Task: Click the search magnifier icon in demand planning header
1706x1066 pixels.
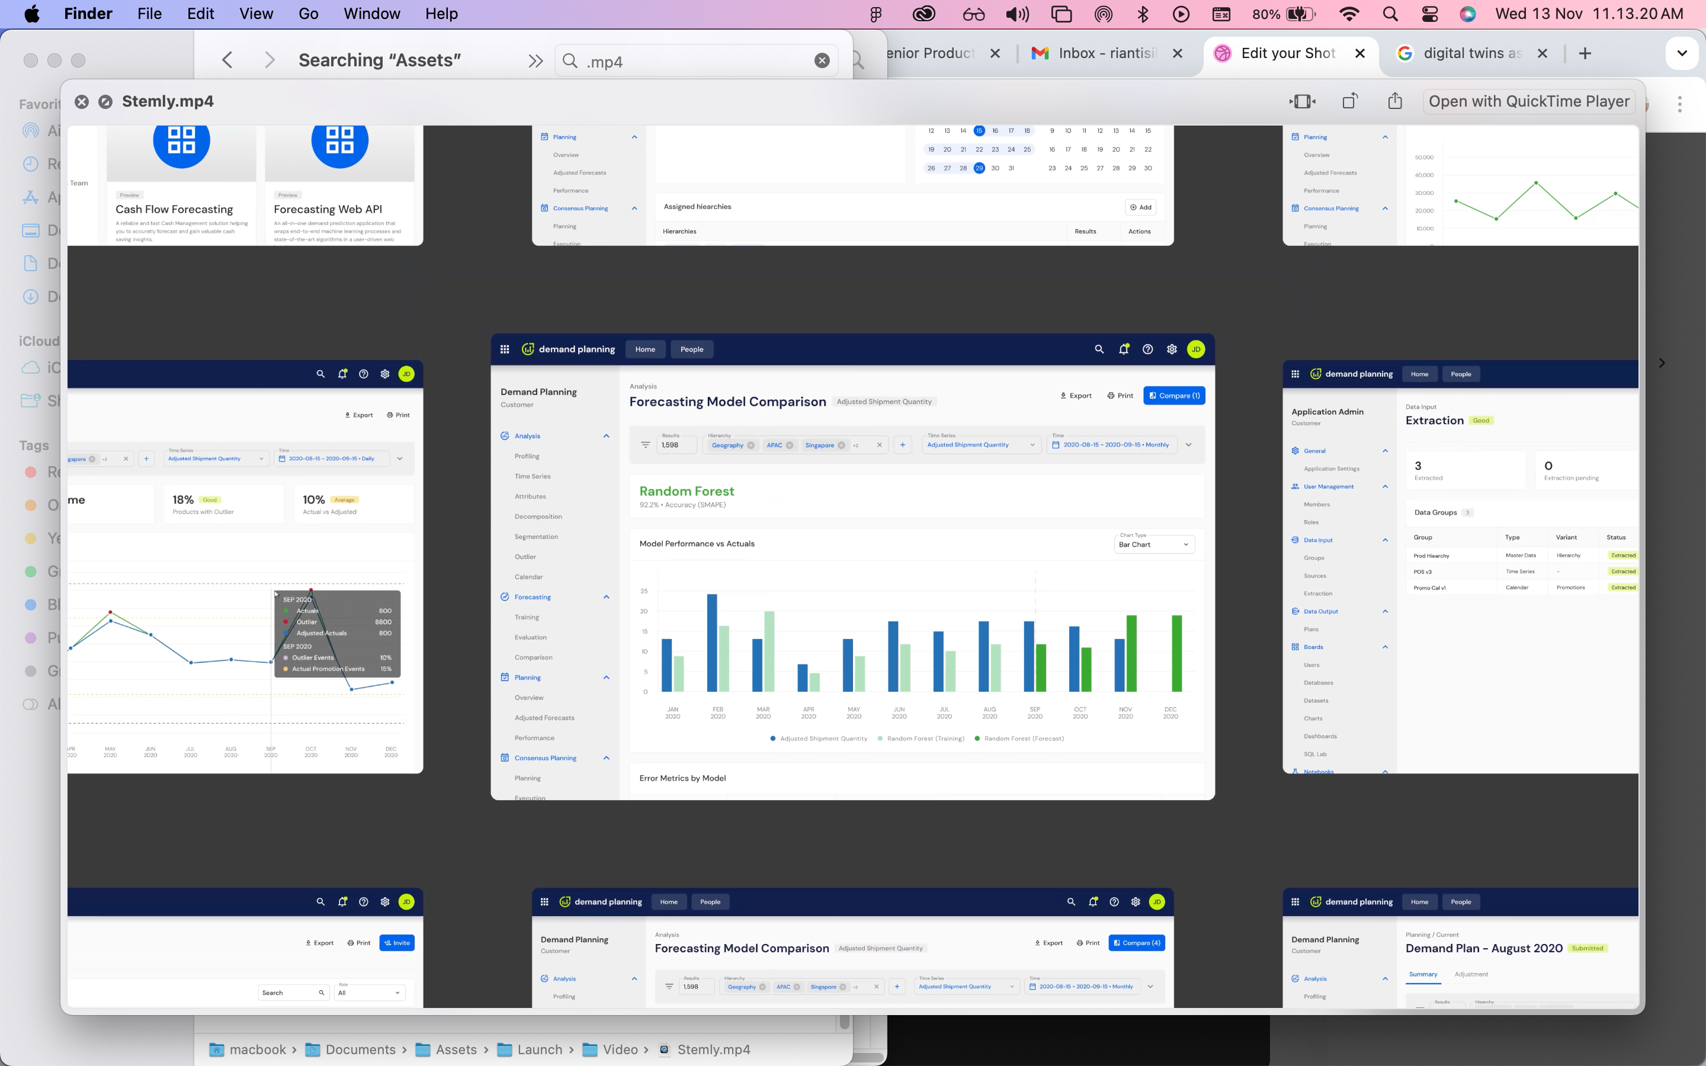Action: click(x=1099, y=349)
